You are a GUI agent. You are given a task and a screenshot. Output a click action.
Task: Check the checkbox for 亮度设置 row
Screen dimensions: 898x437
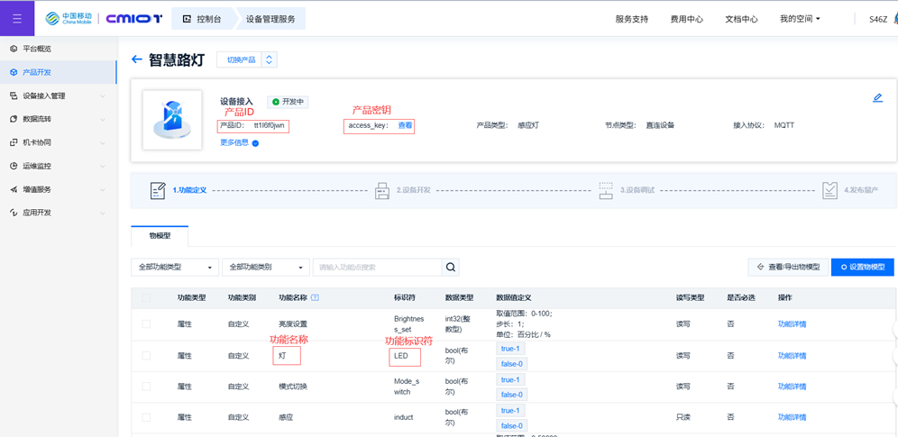147,323
